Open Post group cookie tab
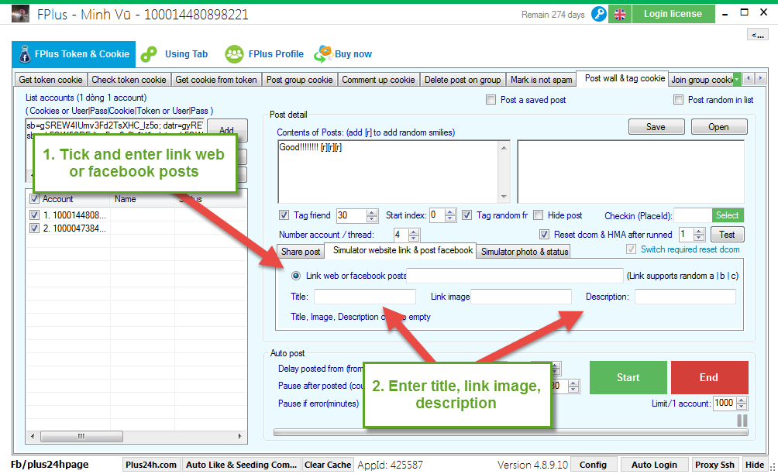 coord(300,80)
